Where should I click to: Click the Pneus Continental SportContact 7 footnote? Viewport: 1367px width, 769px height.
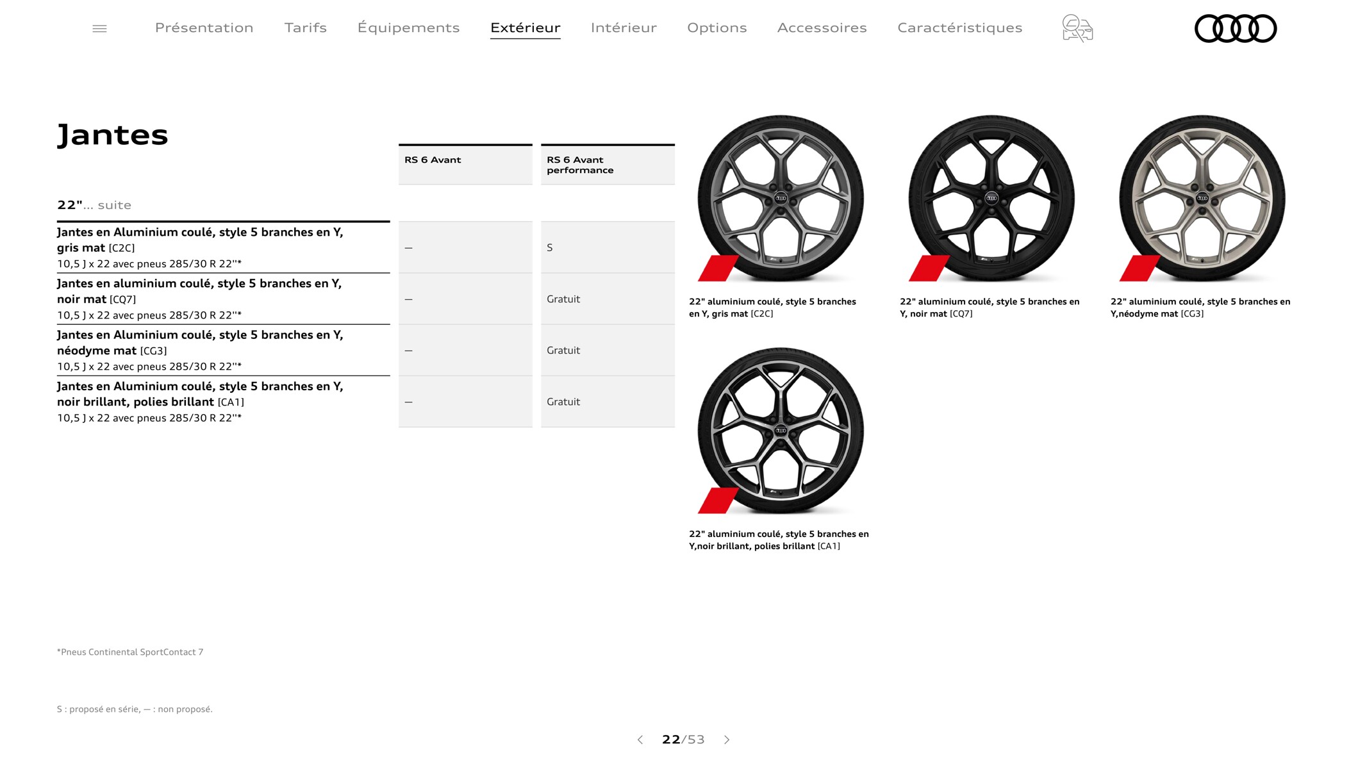point(130,652)
